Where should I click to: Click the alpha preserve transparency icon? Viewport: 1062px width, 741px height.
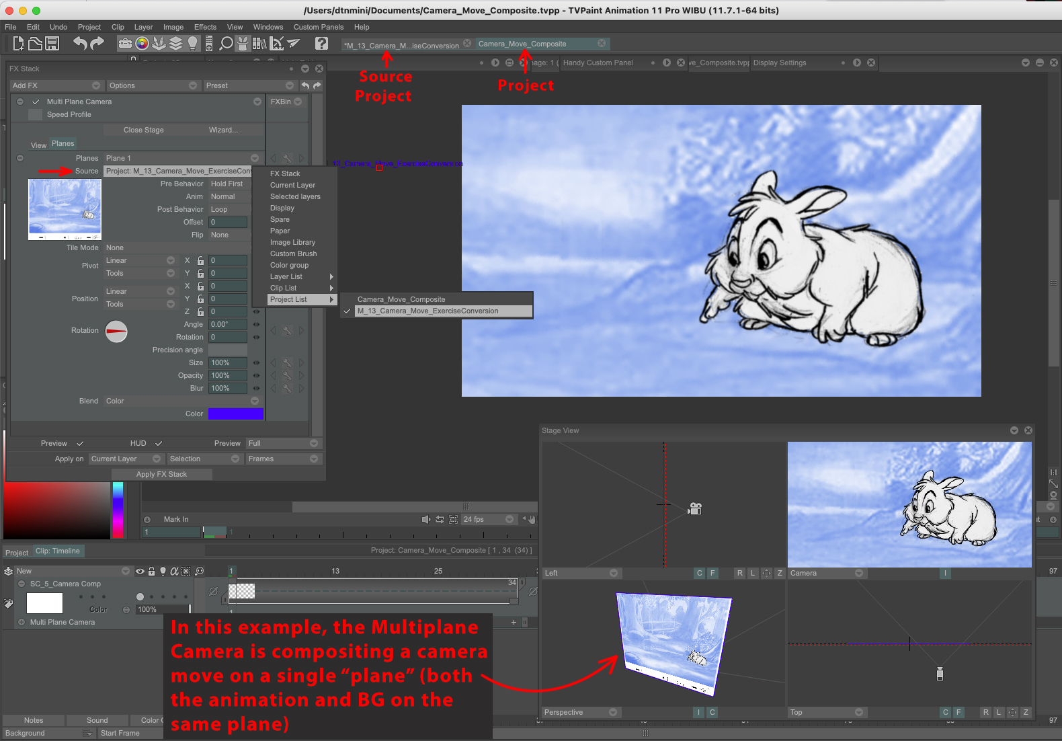[174, 571]
